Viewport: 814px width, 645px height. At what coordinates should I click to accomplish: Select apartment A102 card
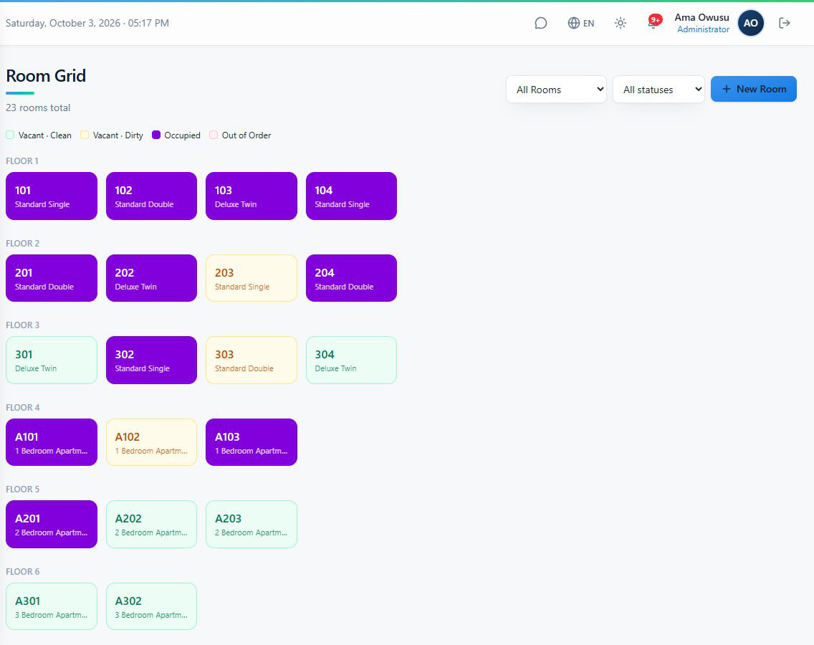click(152, 442)
